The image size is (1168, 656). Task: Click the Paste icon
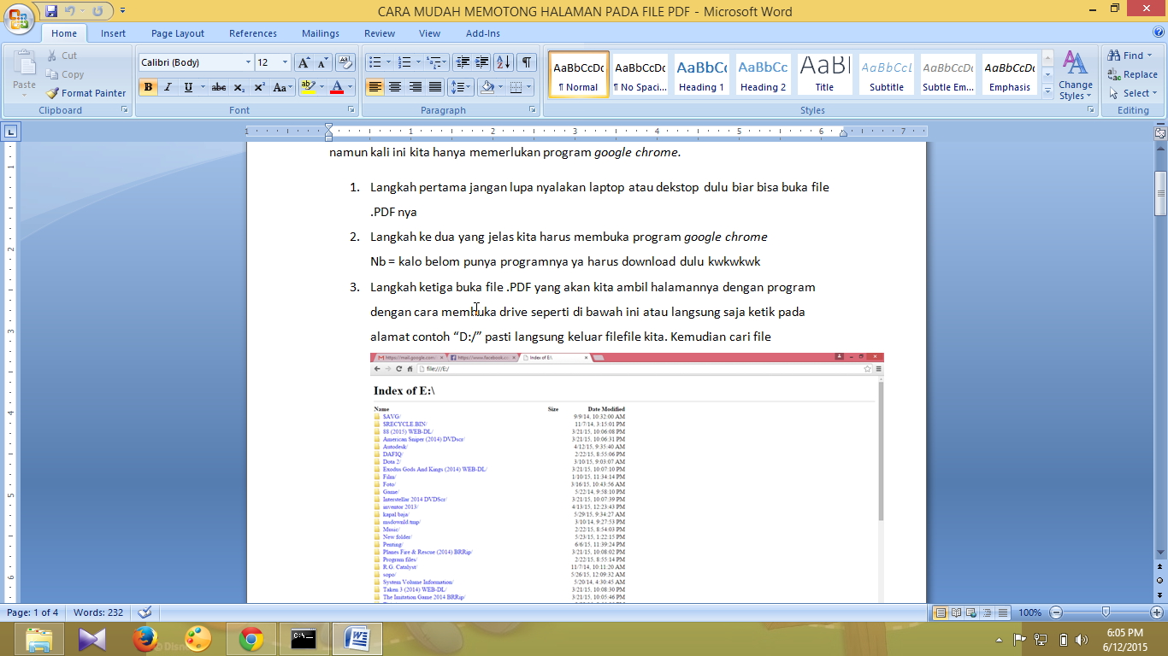click(x=24, y=65)
